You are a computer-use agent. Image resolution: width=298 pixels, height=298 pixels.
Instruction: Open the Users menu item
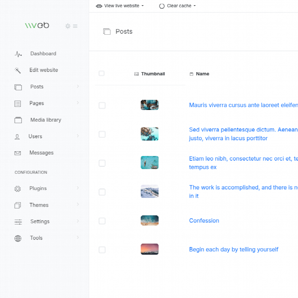click(x=35, y=136)
